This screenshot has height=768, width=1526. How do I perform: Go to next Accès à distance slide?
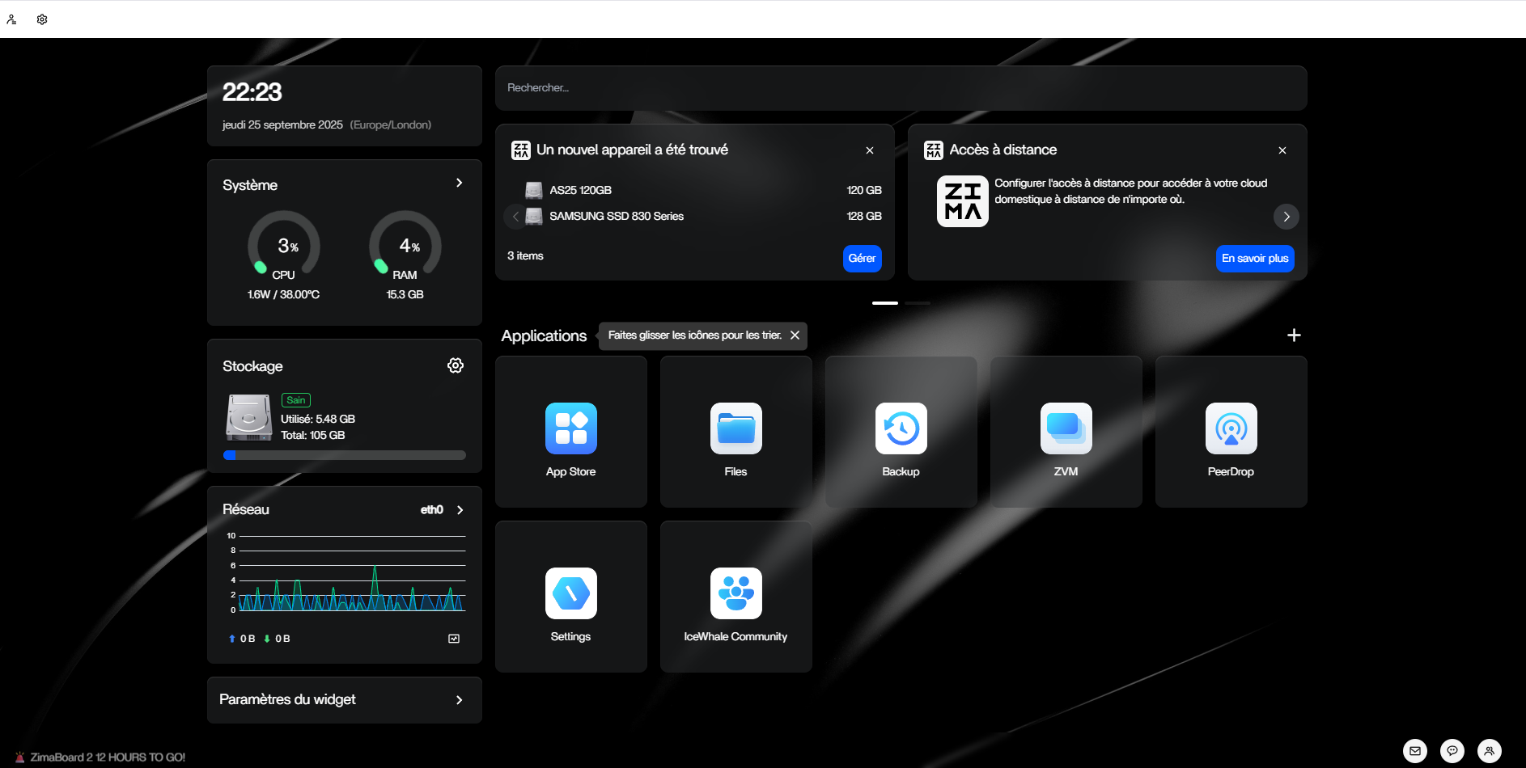click(x=1287, y=217)
